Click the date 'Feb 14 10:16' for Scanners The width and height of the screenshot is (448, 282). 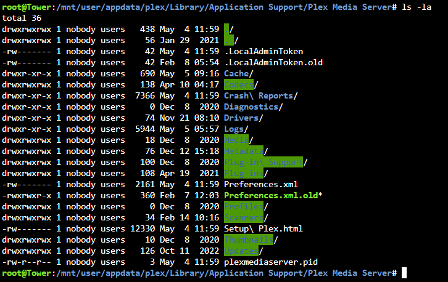(x=189, y=217)
